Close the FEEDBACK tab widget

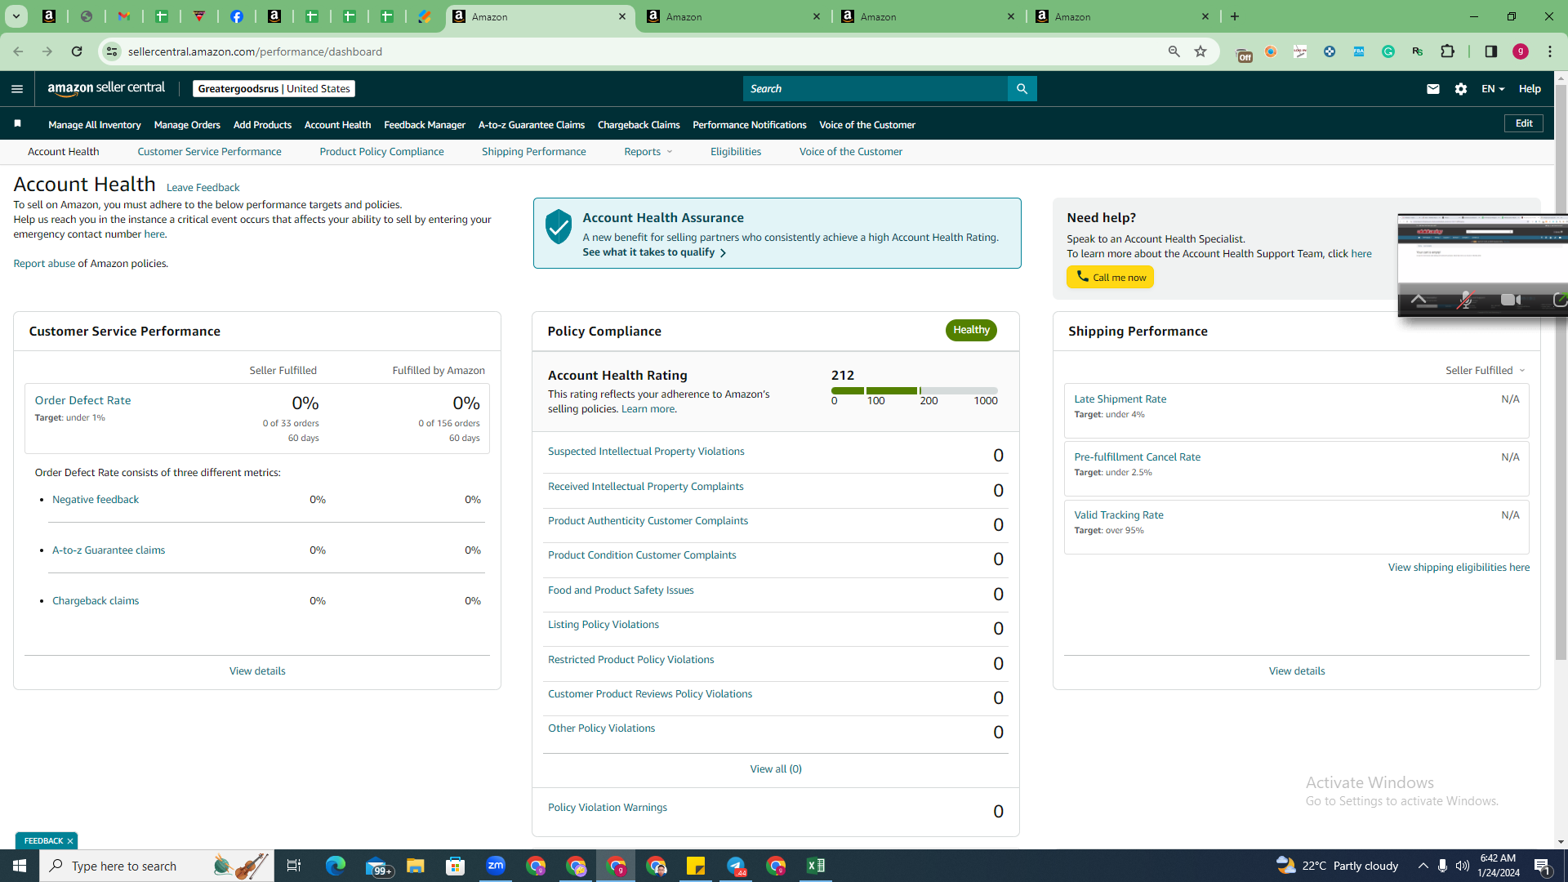70,841
